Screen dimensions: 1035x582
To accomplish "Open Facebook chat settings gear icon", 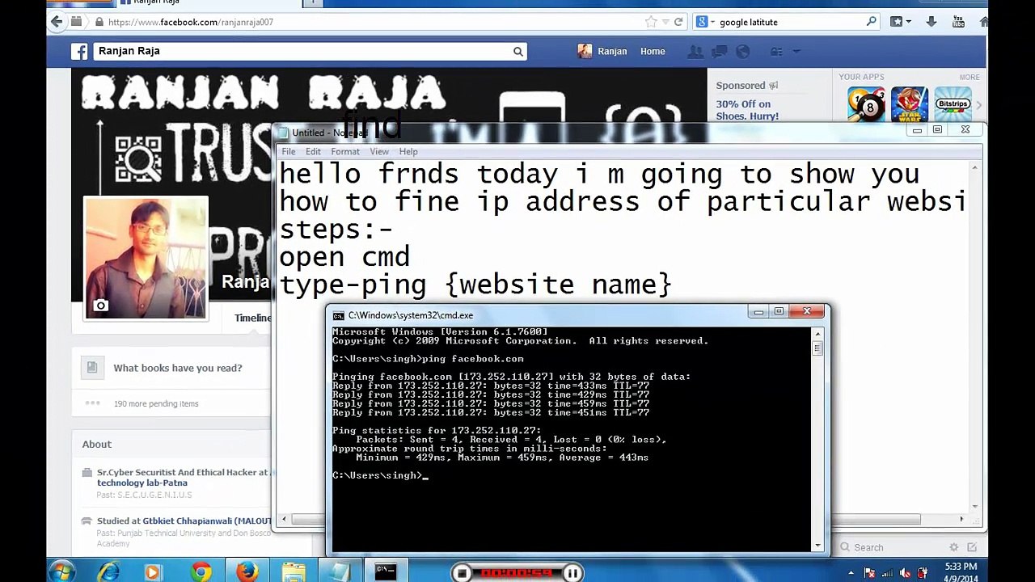I will point(953,547).
